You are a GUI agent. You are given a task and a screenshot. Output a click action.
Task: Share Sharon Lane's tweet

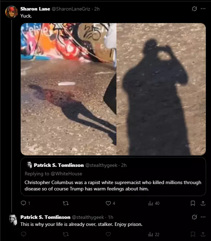[203, 203]
